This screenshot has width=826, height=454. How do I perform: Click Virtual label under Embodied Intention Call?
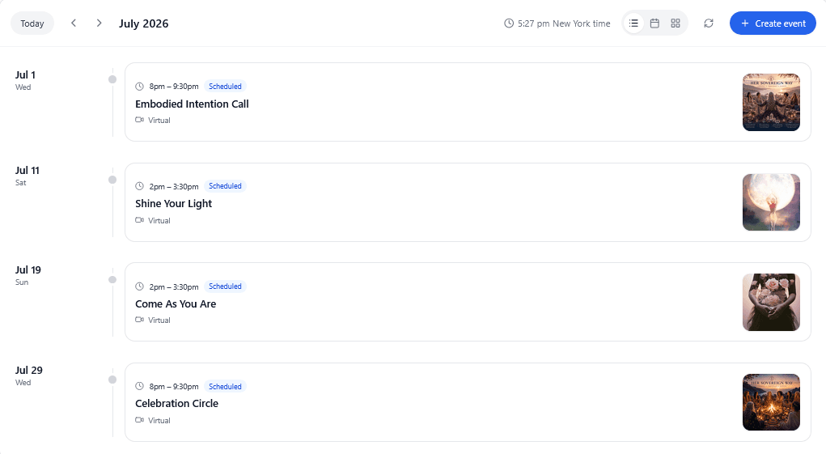coord(159,121)
